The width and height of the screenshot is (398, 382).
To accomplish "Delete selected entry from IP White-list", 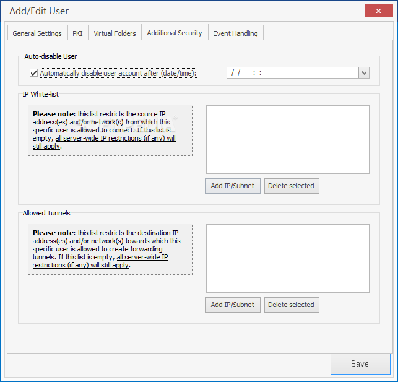I will 291,186.
